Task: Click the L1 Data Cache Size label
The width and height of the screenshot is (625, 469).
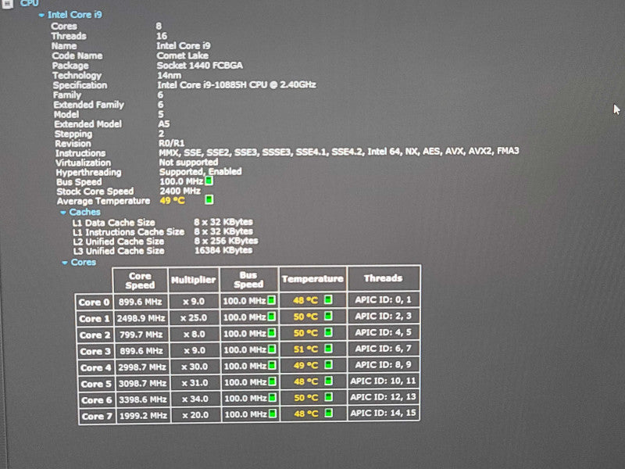Action: (x=113, y=223)
